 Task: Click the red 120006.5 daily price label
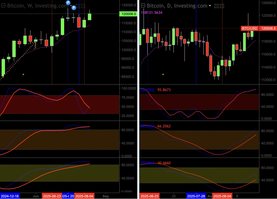click(268, 28)
